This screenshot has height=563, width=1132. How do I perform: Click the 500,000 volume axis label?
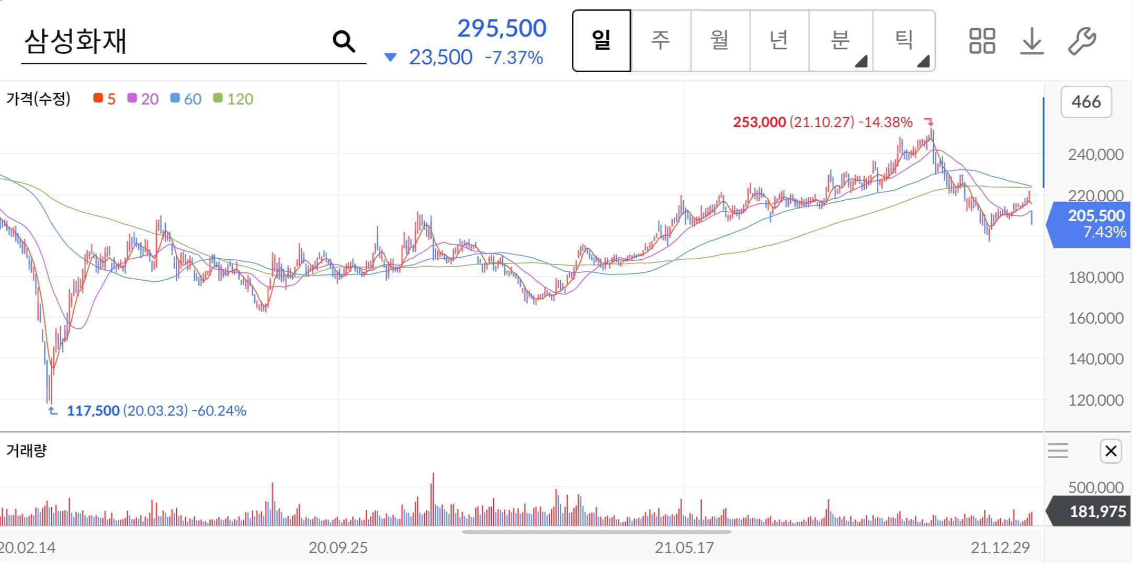click(1095, 488)
